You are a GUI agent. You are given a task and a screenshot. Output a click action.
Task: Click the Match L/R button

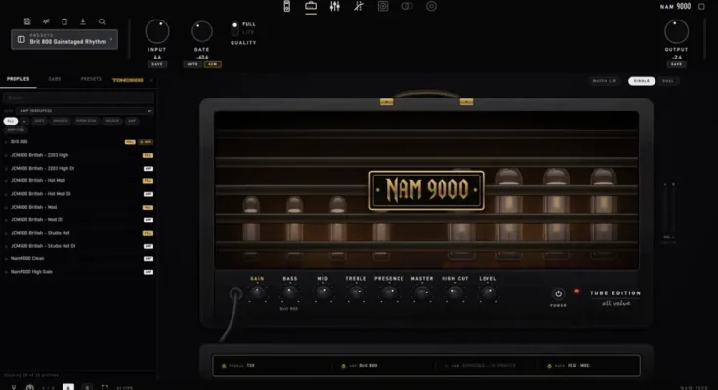click(x=605, y=81)
